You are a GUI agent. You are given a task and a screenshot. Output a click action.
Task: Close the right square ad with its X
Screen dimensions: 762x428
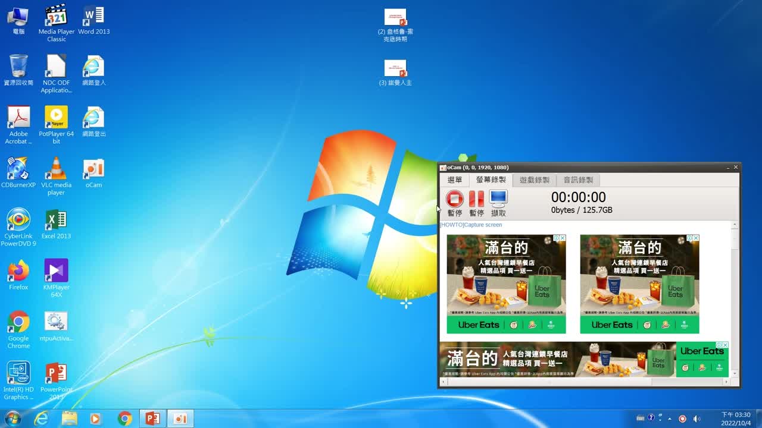tap(696, 238)
